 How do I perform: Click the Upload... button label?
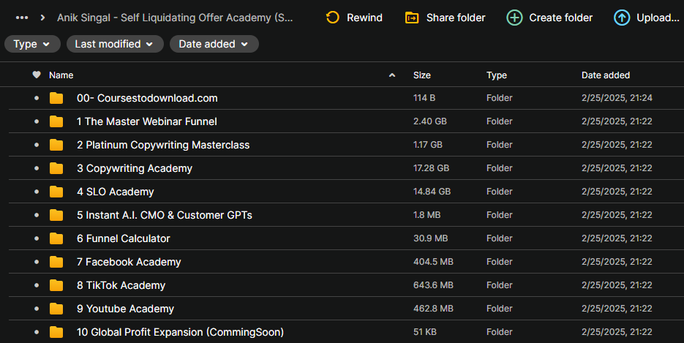658,18
